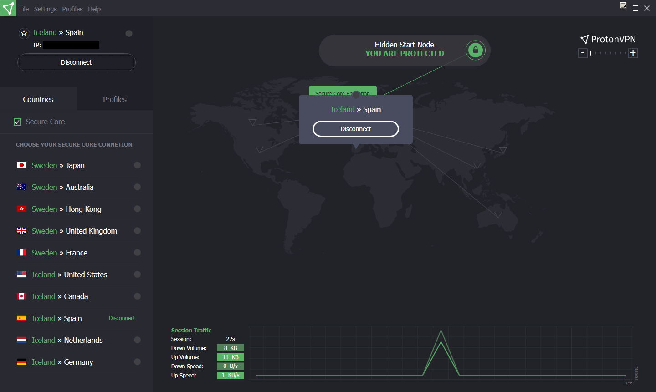The image size is (656, 392).
Task: Open the Profiles menu in menu bar
Action: (x=72, y=9)
